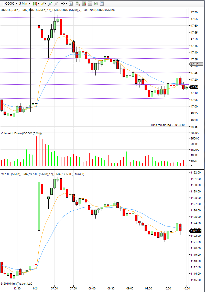Expand the chart style dropdown arrow
205x292 pixels.
(38, 4)
